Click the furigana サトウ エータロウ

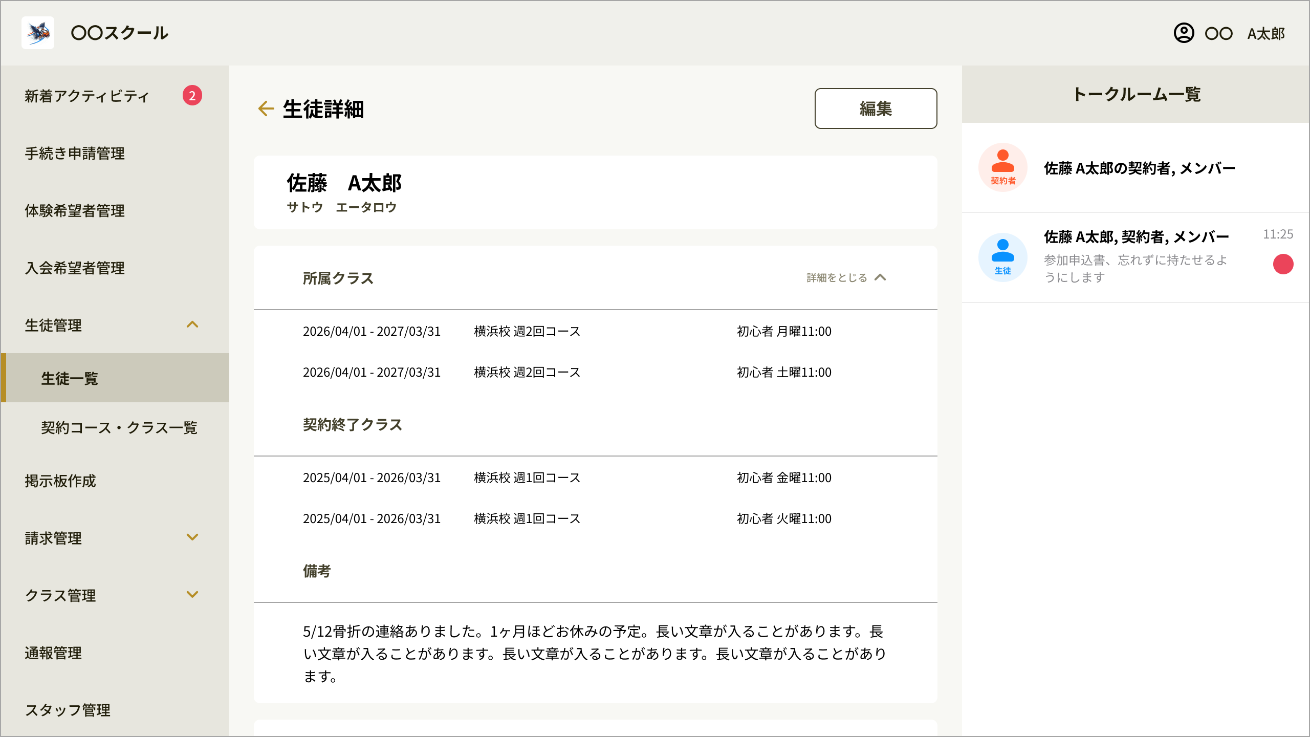[341, 207]
